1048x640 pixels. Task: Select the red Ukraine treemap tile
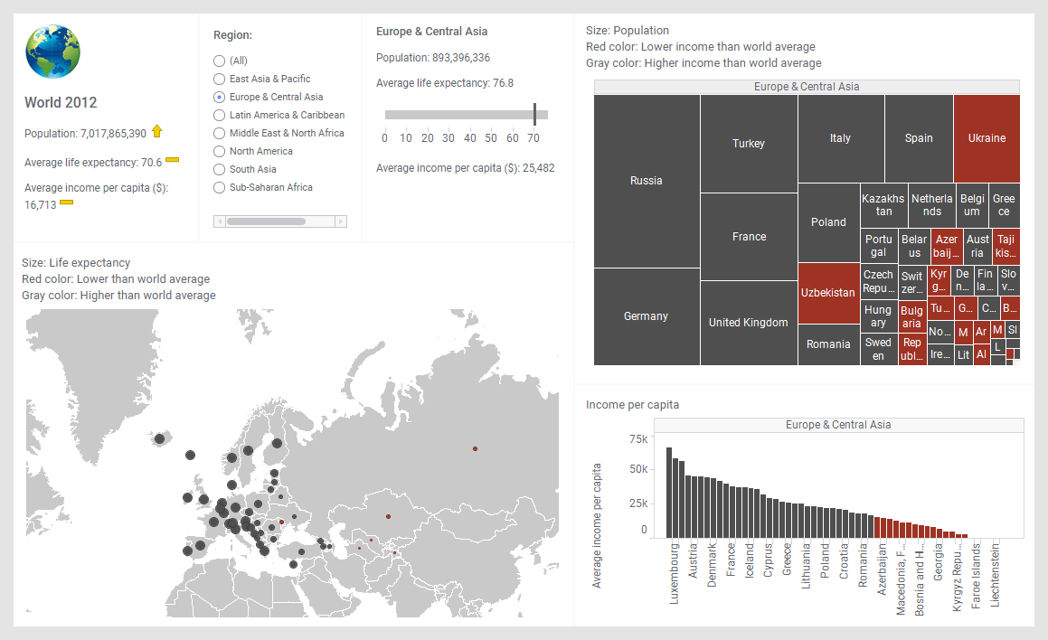point(987,138)
